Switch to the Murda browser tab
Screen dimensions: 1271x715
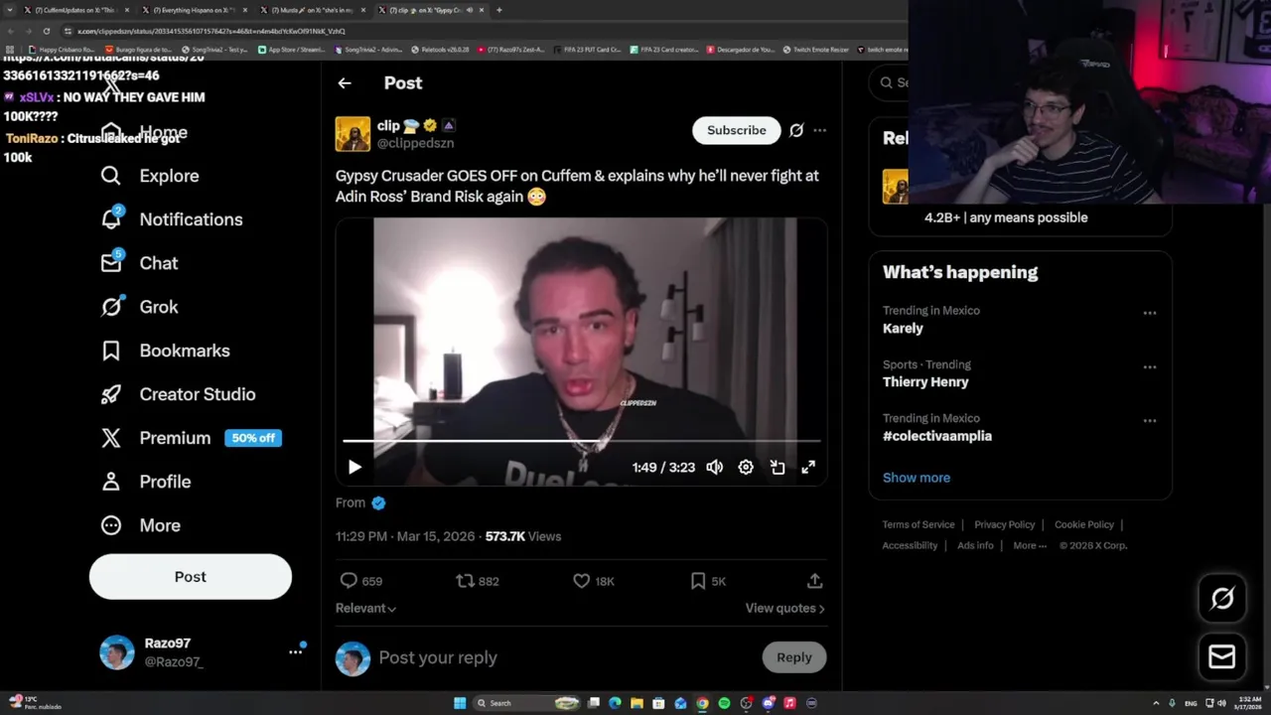pyautogui.click(x=312, y=10)
